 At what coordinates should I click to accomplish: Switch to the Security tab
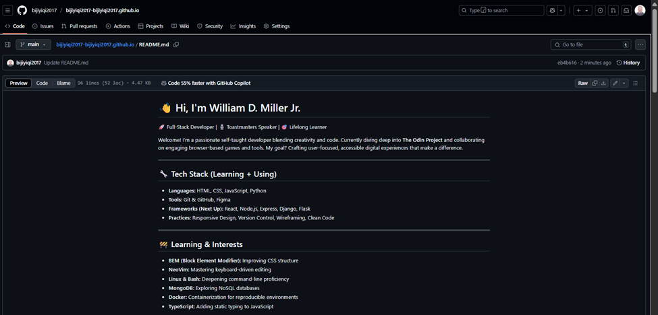coord(210,26)
